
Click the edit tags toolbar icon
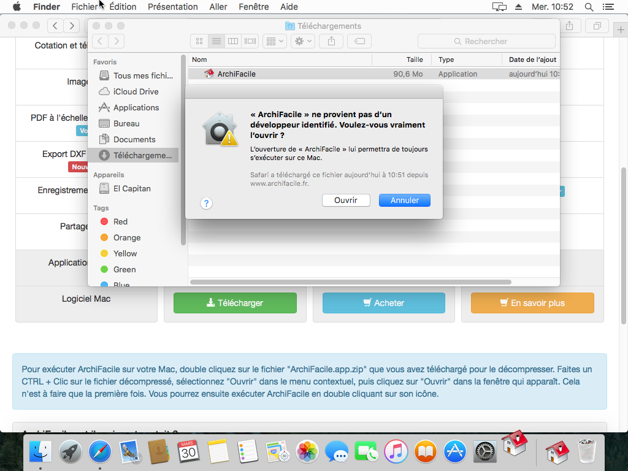[x=359, y=41]
